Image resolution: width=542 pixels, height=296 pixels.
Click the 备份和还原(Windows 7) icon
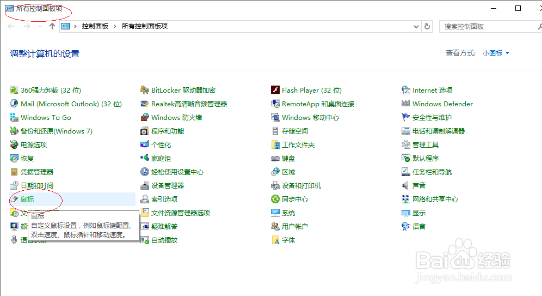tap(14, 131)
